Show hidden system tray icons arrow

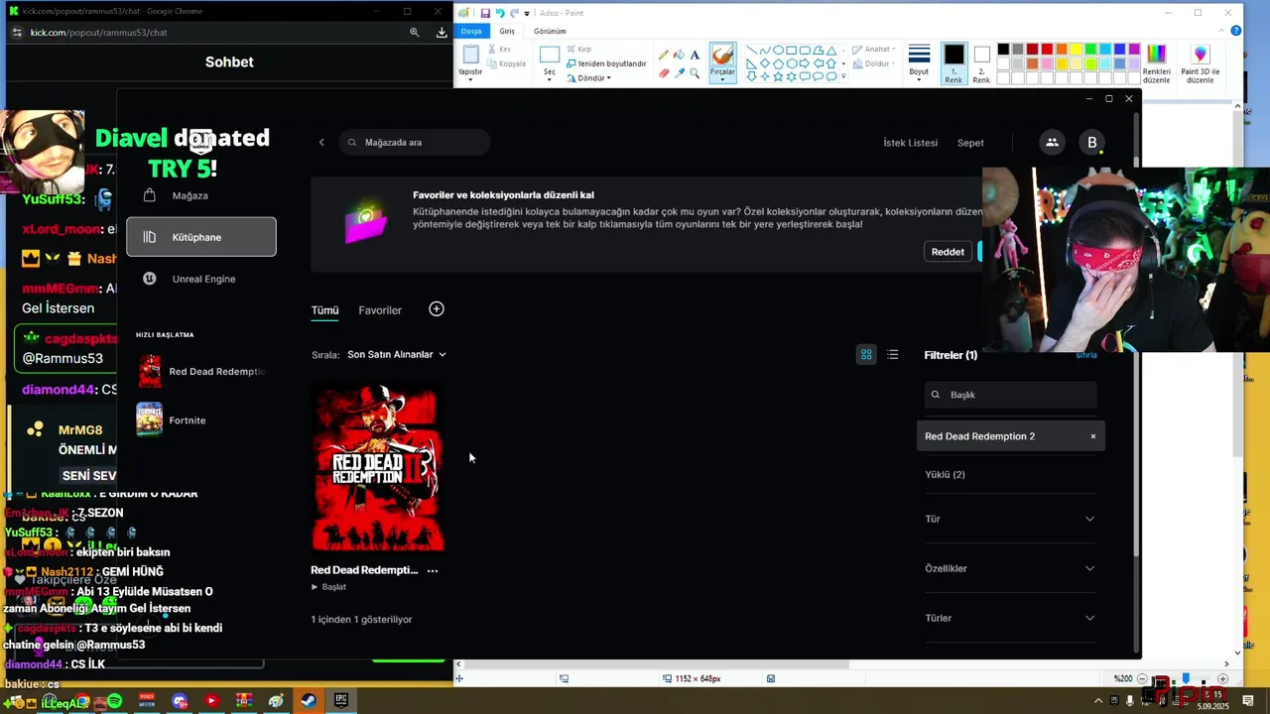pyautogui.click(x=1097, y=701)
